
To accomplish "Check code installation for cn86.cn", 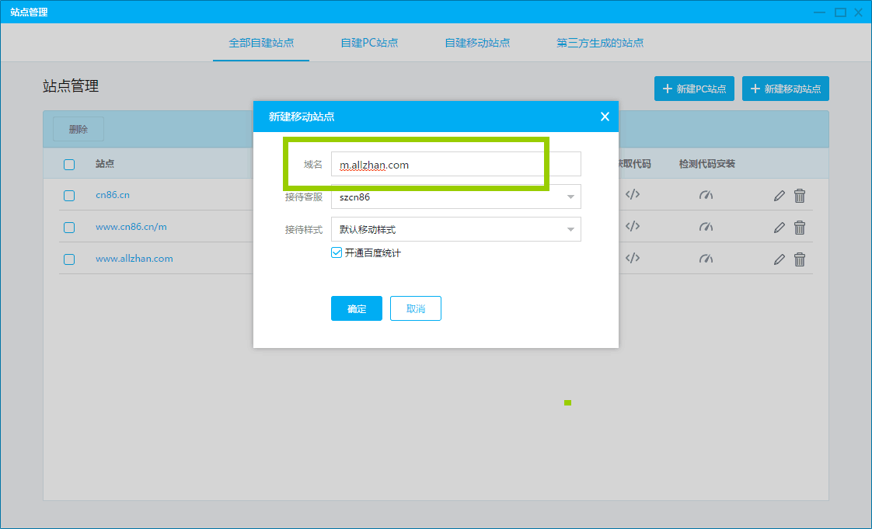I will point(706,195).
